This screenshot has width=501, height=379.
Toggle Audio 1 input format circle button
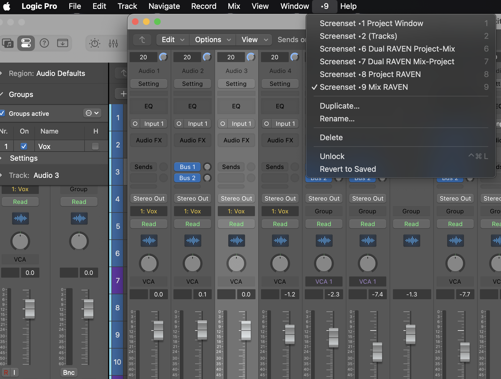pos(135,124)
